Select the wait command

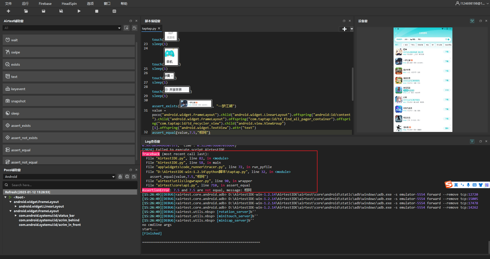[69, 40]
